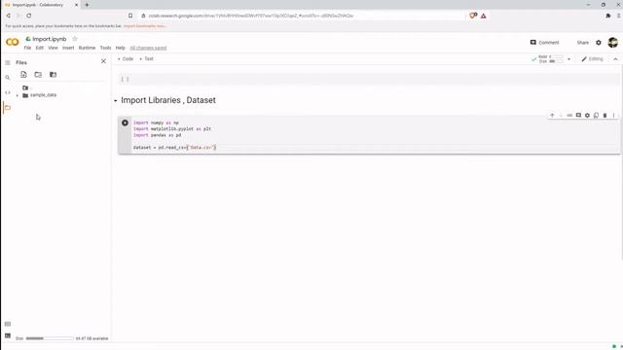The width and height of the screenshot is (623, 350).
Task: Upload a file to session storage
Action: pyautogui.click(x=23, y=75)
